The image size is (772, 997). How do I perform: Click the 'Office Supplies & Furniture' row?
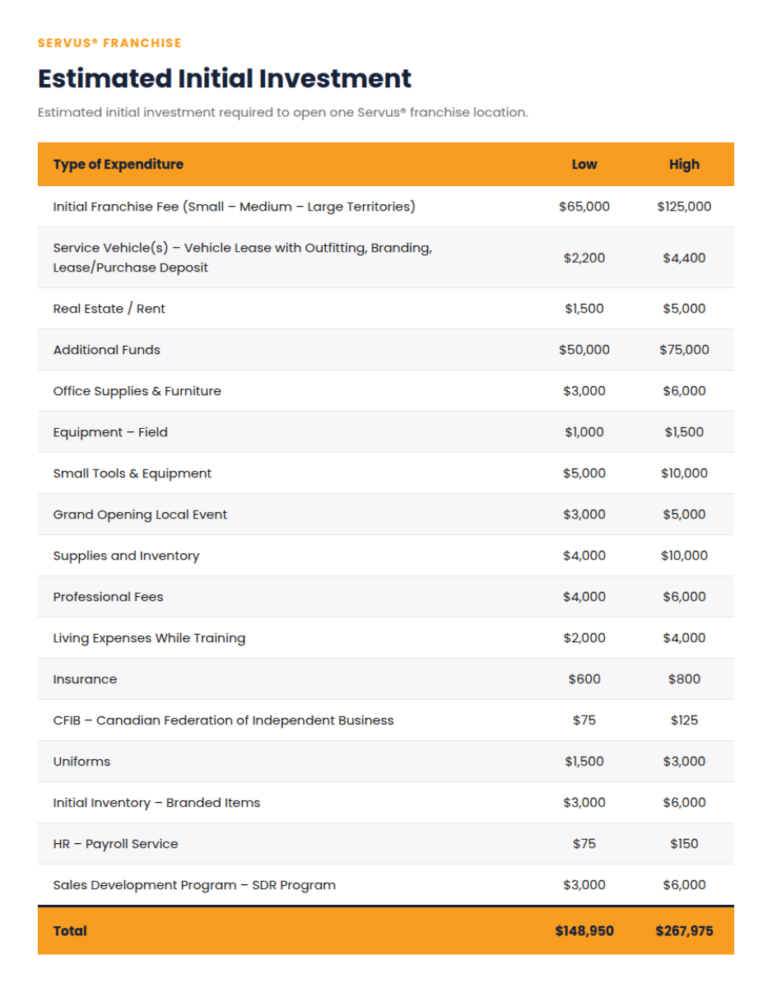tap(385, 391)
